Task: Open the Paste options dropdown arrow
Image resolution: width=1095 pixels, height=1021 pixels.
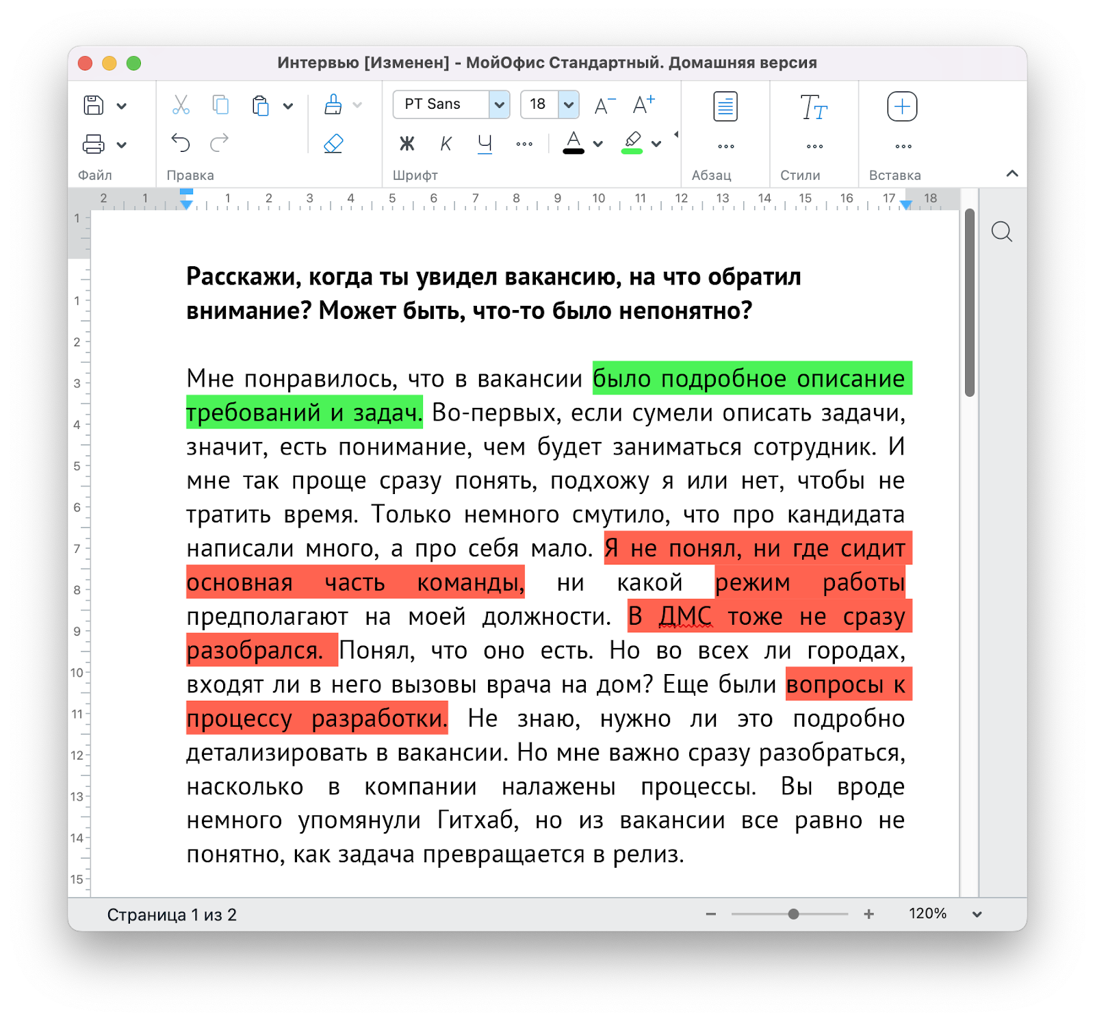Action: (288, 106)
